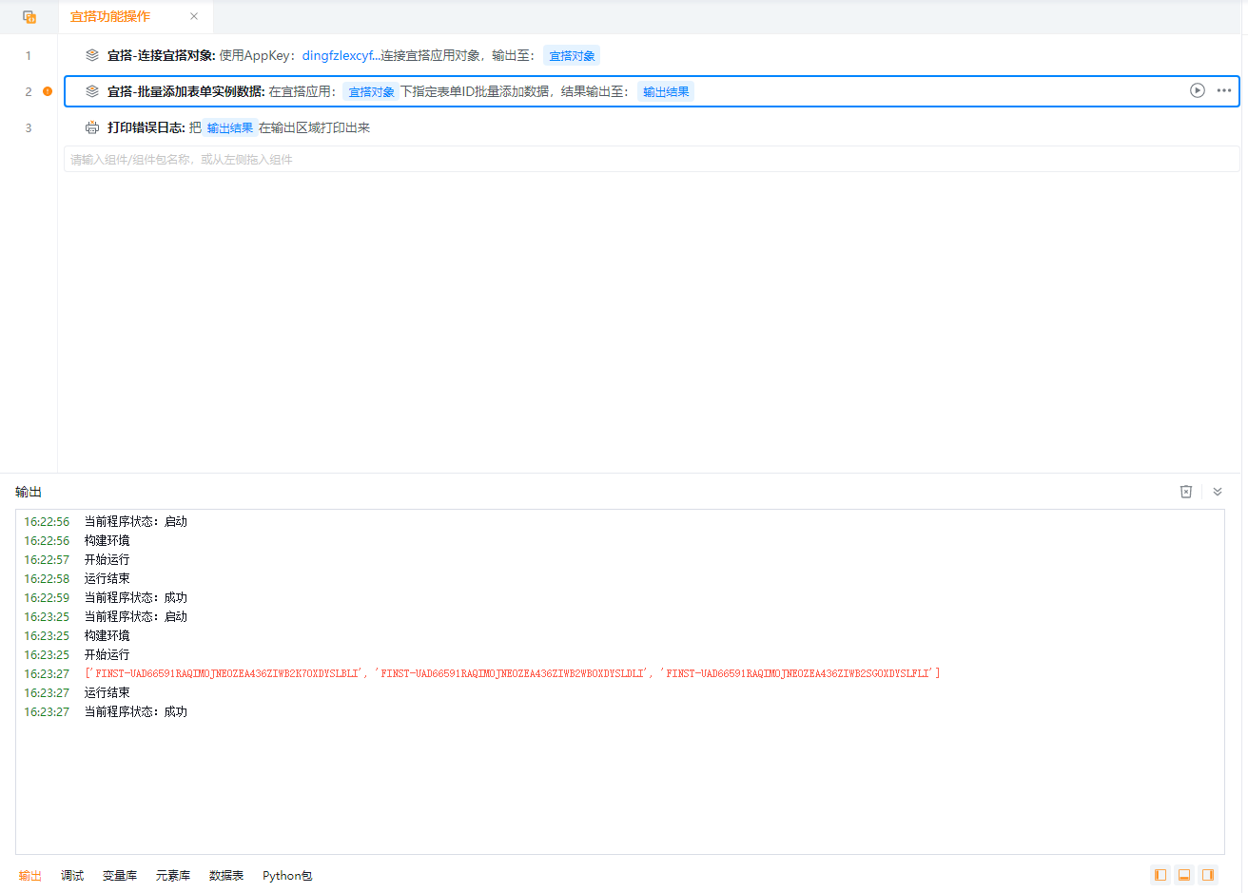
Task: Click the layers icon on the selected step 2
Action: tap(92, 91)
